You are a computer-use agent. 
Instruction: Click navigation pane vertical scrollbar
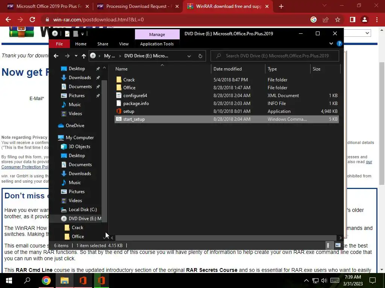(x=105, y=151)
